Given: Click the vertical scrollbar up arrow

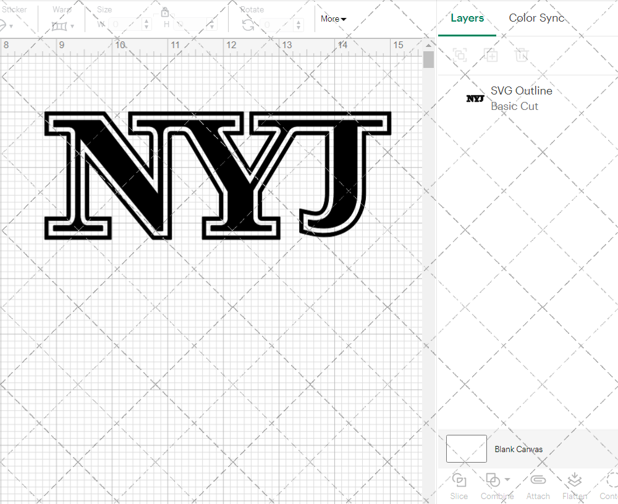Looking at the screenshot, I should coord(428,45).
